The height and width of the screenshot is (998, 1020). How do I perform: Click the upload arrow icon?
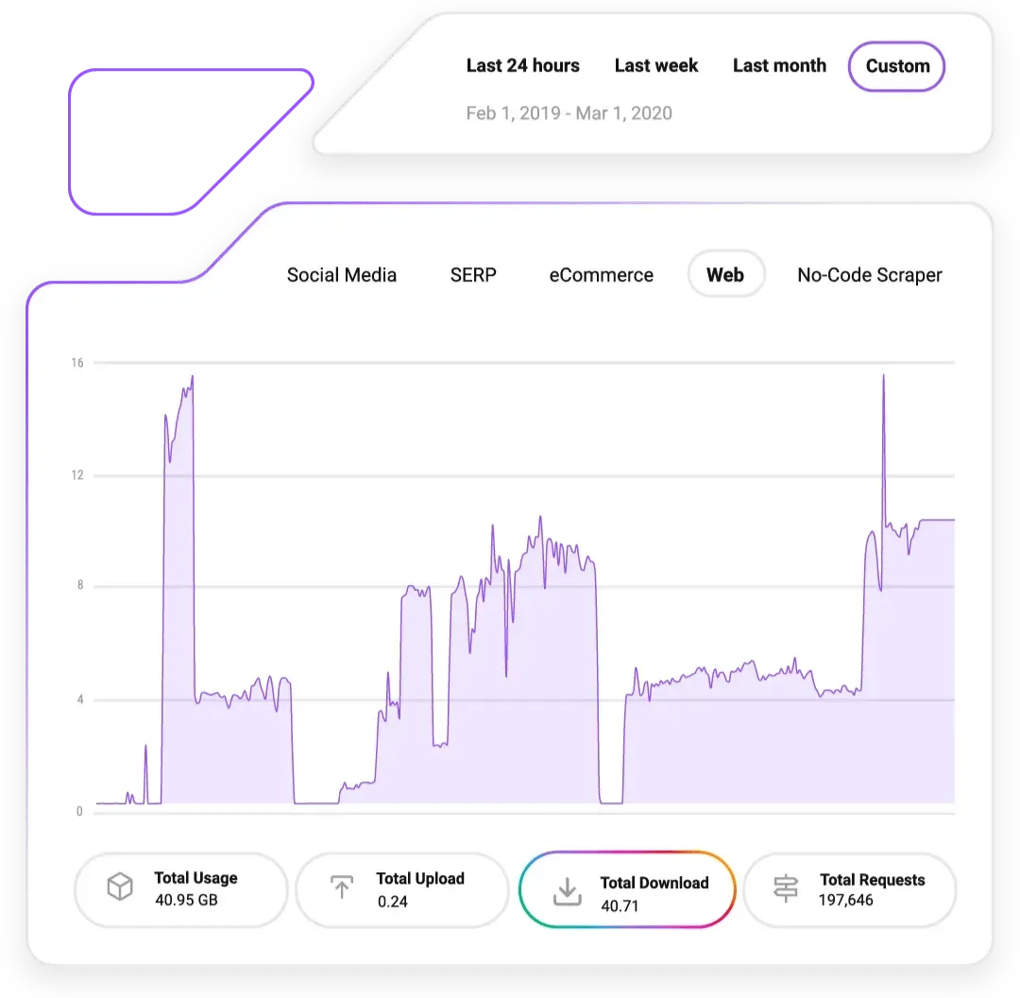point(341,888)
